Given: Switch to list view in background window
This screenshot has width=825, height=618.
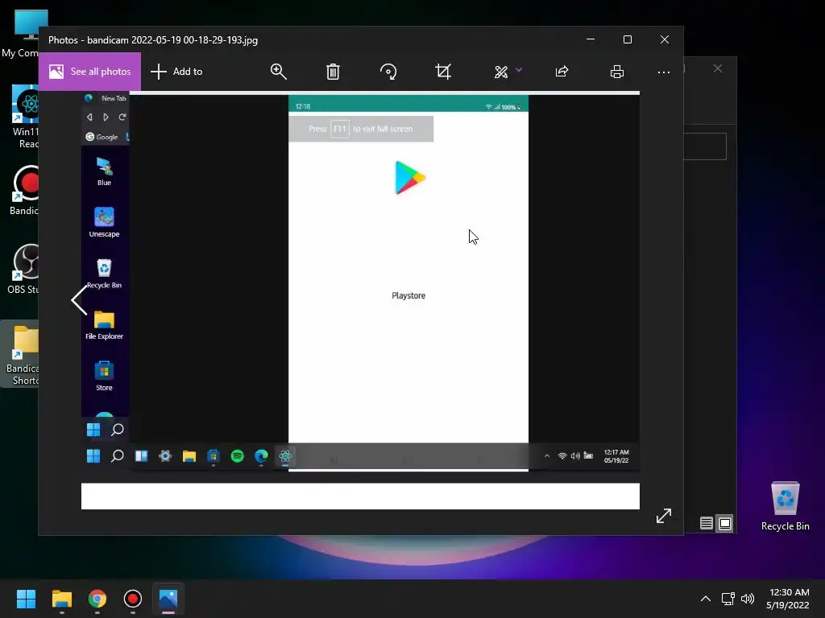Looking at the screenshot, I should [x=706, y=523].
